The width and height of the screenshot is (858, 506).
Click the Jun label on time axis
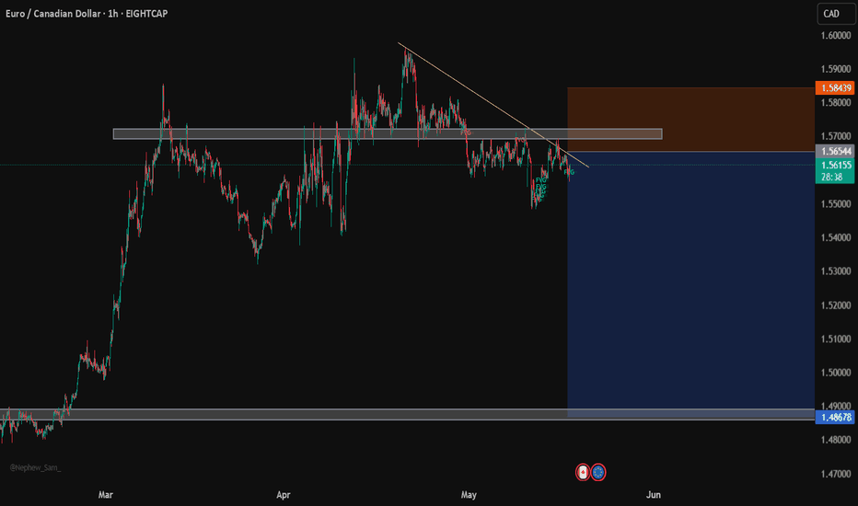pos(654,495)
